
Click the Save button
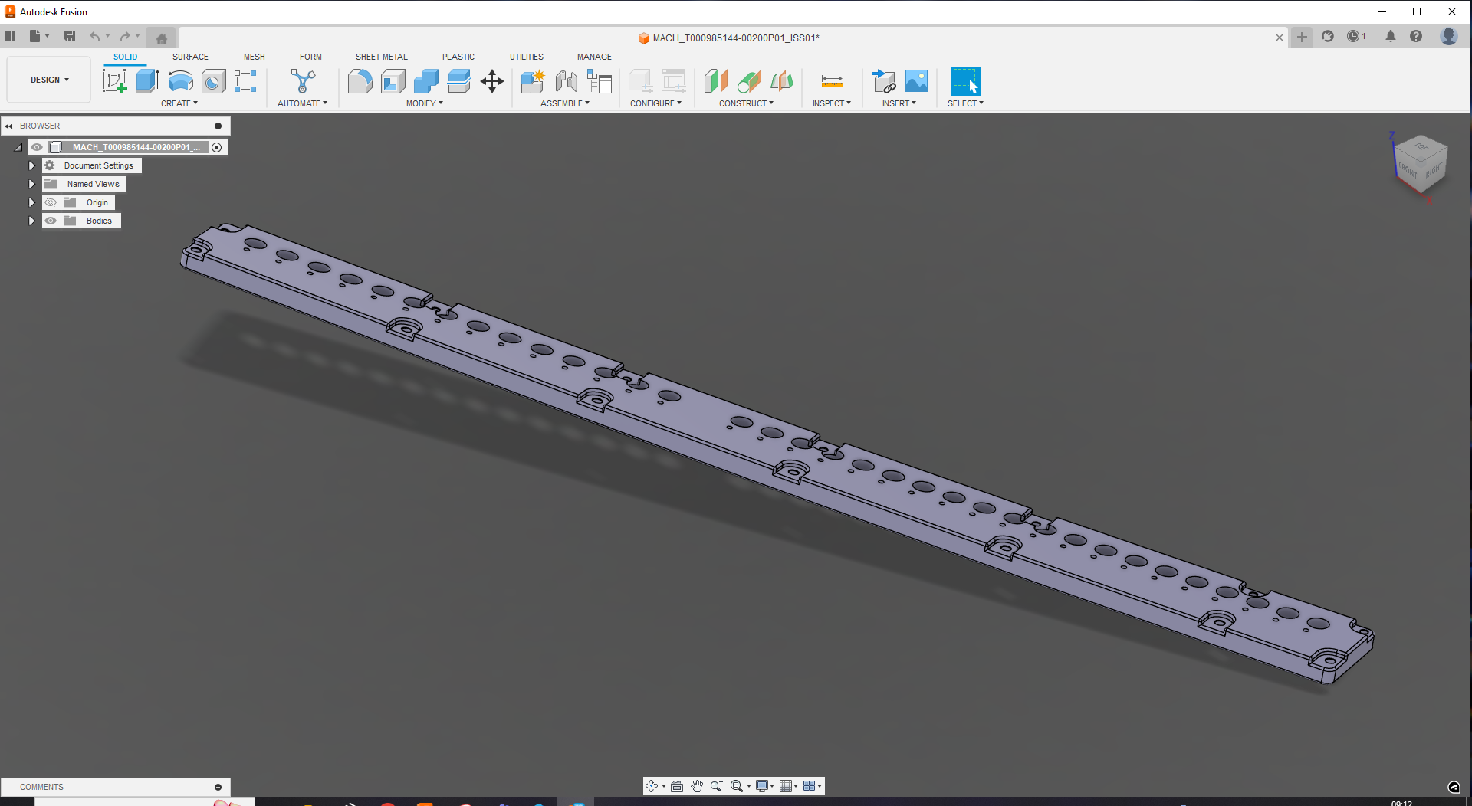(x=70, y=36)
